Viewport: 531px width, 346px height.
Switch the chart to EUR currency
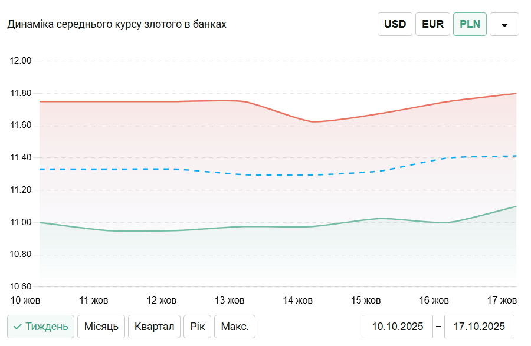[432, 25]
